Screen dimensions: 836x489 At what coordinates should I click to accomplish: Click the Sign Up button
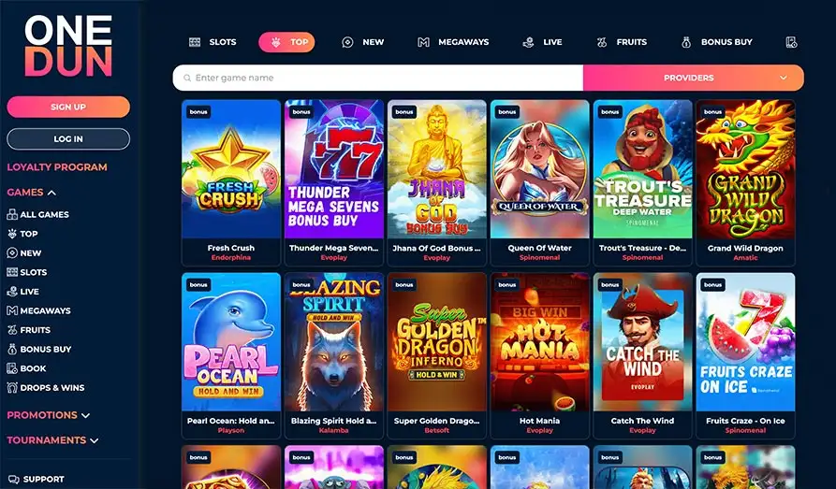[x=68, y=108]
